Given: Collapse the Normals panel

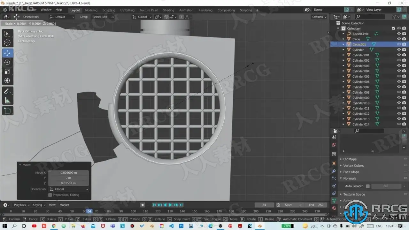Looking at the screenshot, I should point(350,178).
